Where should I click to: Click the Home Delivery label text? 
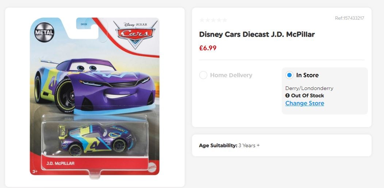tap(231, 75)
